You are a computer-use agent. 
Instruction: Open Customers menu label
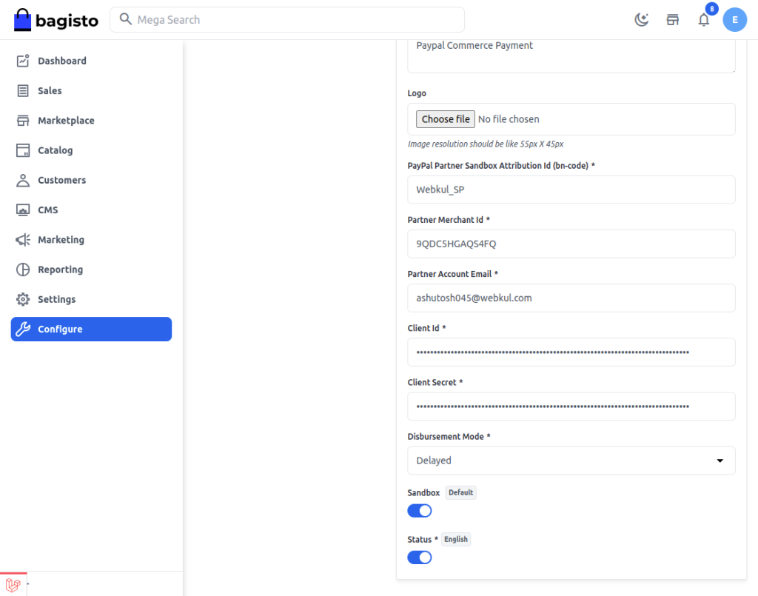click(x=62, y=181)
